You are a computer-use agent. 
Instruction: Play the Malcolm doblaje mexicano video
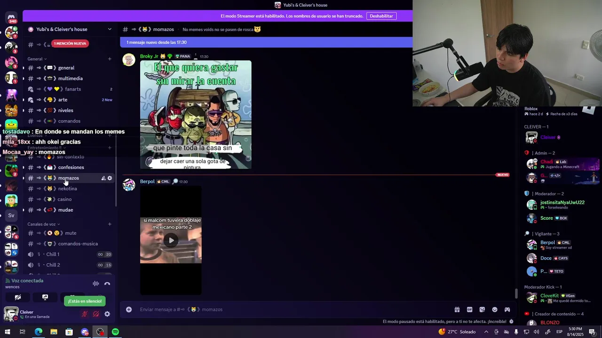(171, 240)
